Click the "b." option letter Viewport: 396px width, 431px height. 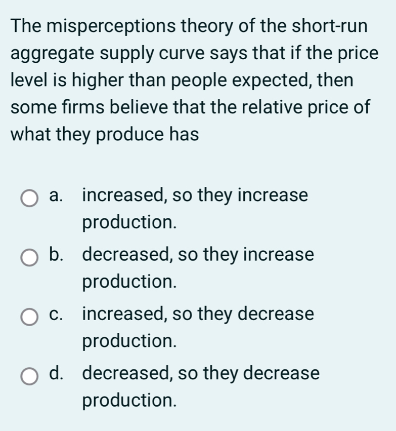pyautogui.click(x=58, y=255)
